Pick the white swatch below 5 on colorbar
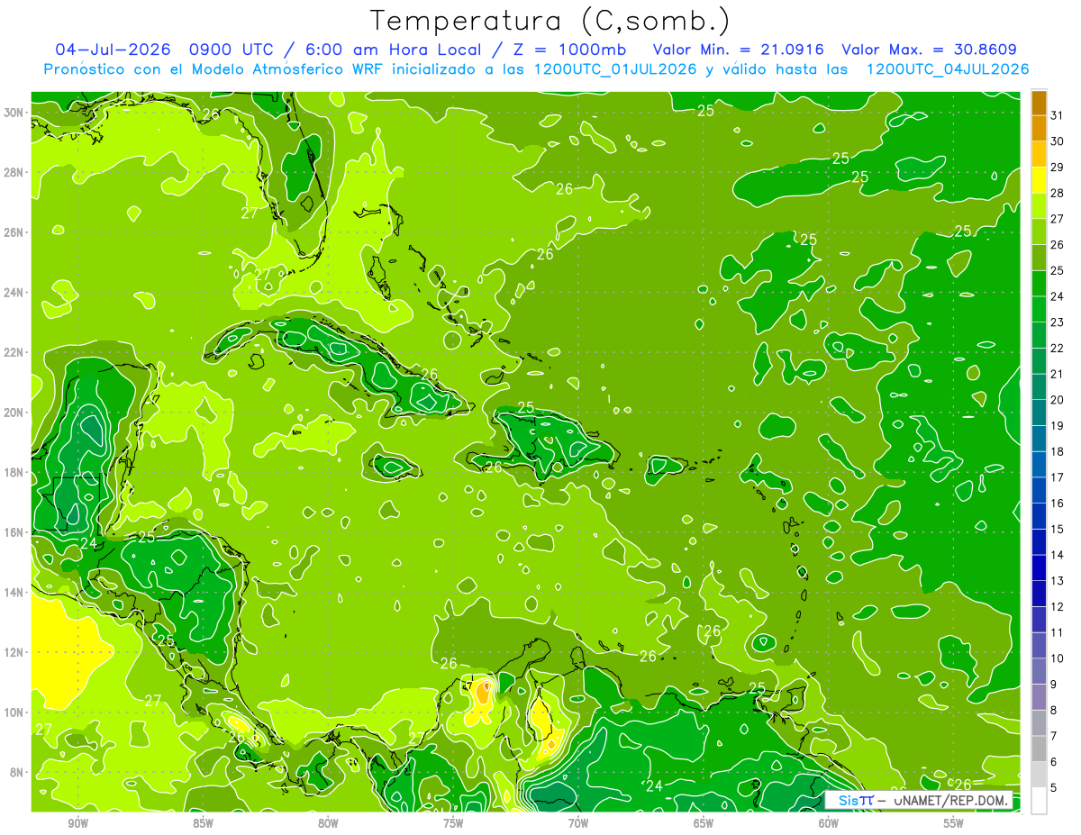 [x=1039, y=801]
